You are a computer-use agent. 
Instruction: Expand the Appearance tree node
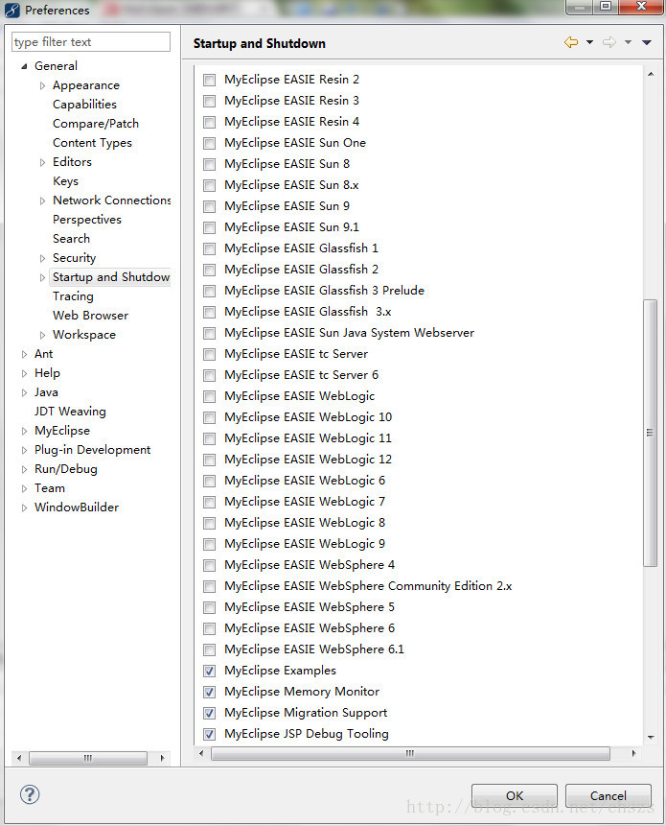[x=42, y=85]
